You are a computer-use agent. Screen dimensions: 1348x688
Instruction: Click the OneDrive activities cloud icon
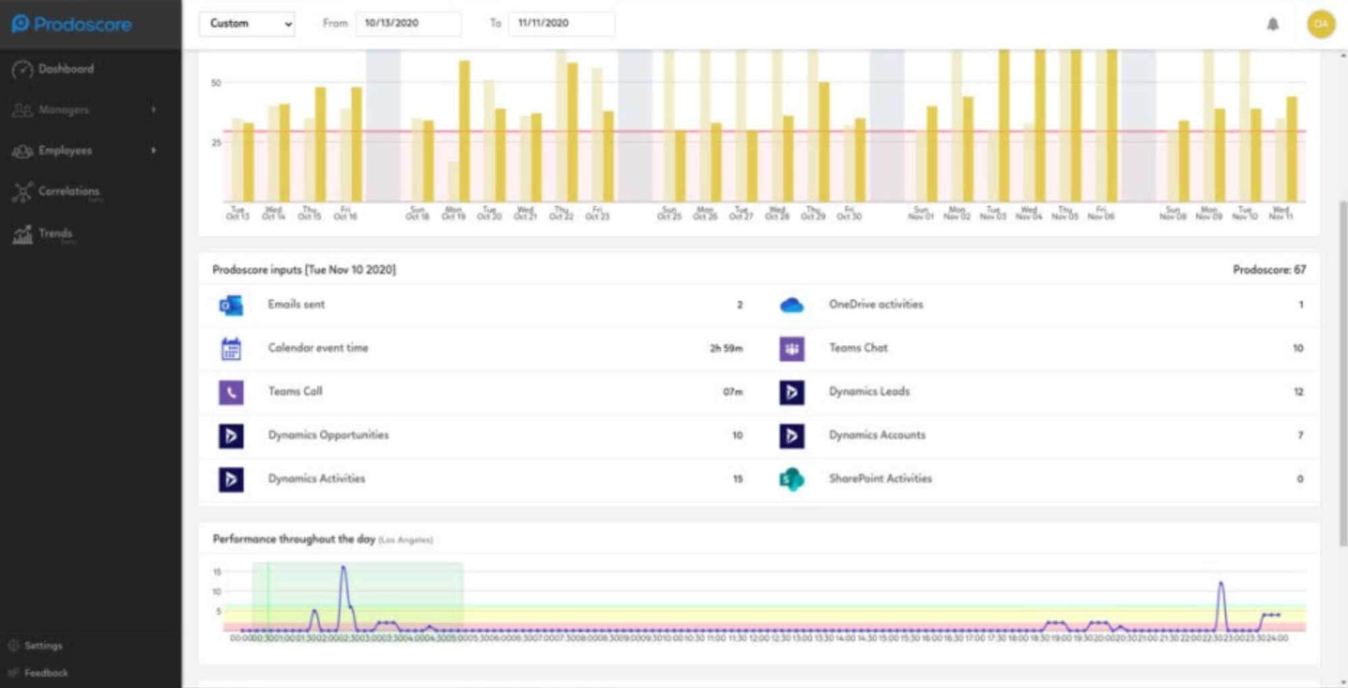point(792,305)
